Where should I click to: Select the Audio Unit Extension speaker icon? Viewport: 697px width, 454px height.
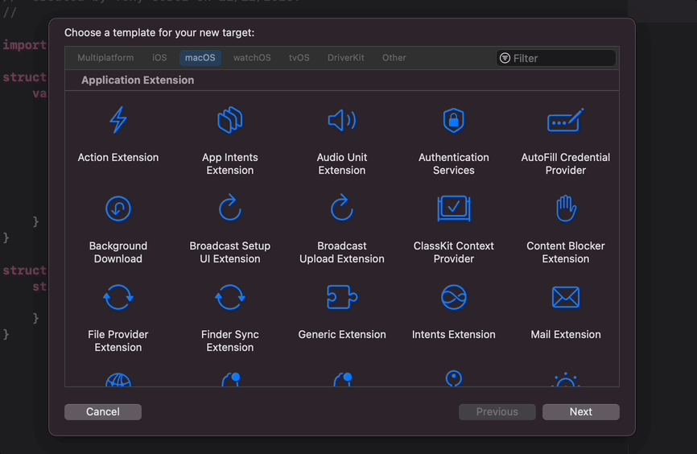coord(342,120)
